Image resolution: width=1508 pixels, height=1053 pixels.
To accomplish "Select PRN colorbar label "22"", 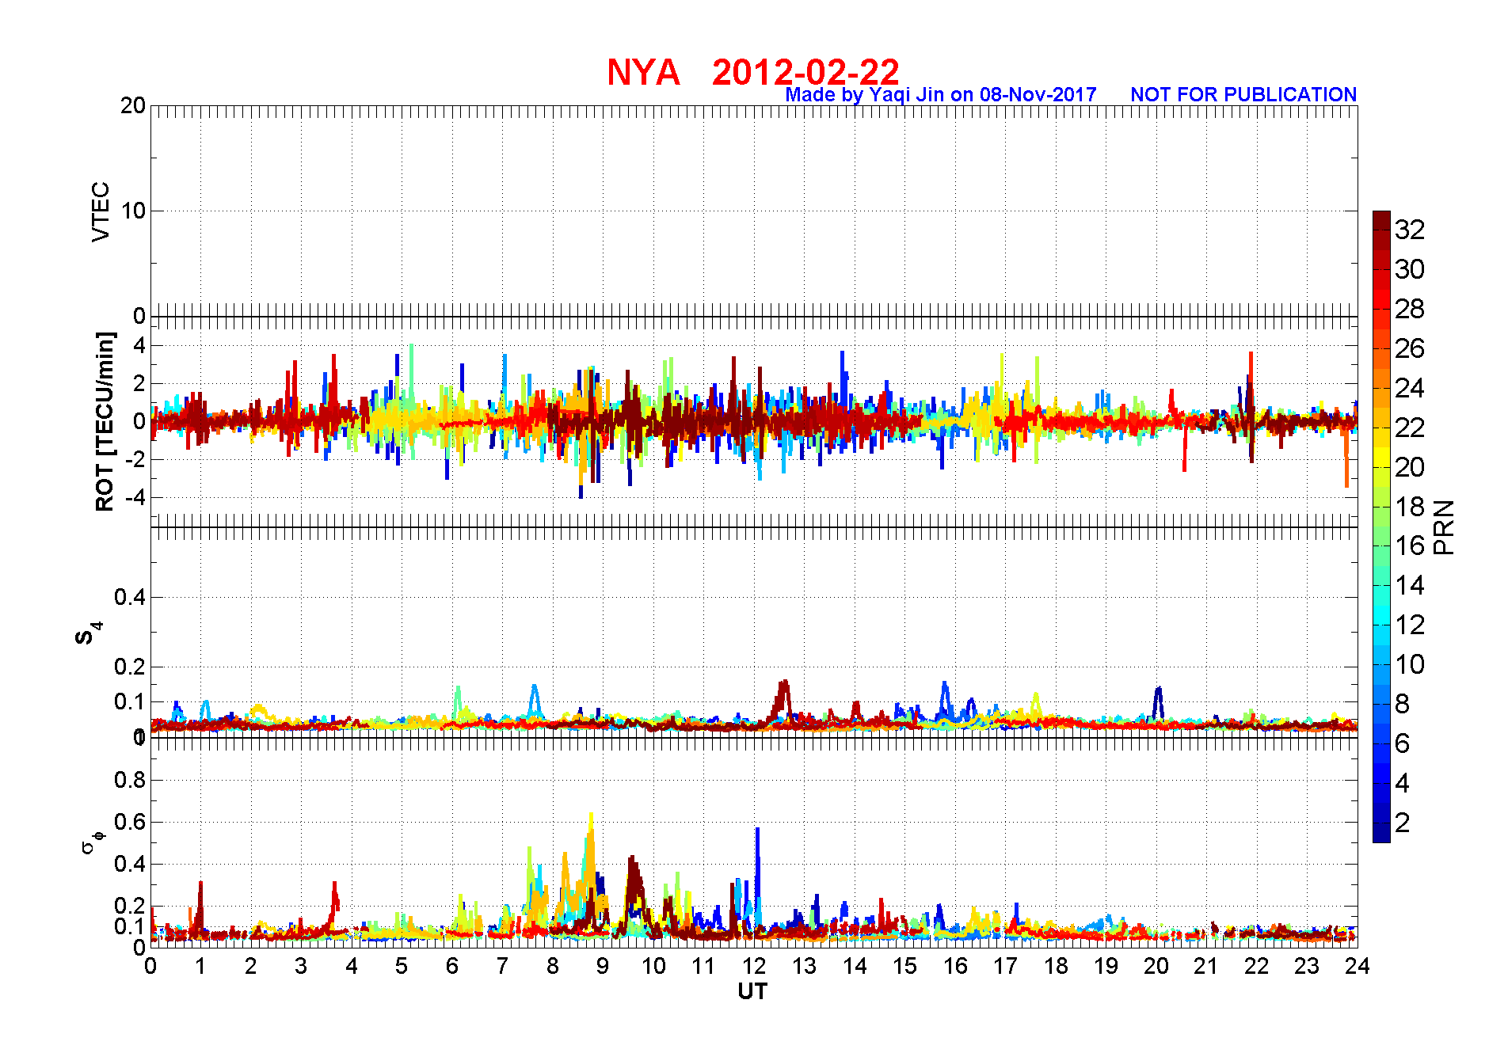I will (1410, 428).
